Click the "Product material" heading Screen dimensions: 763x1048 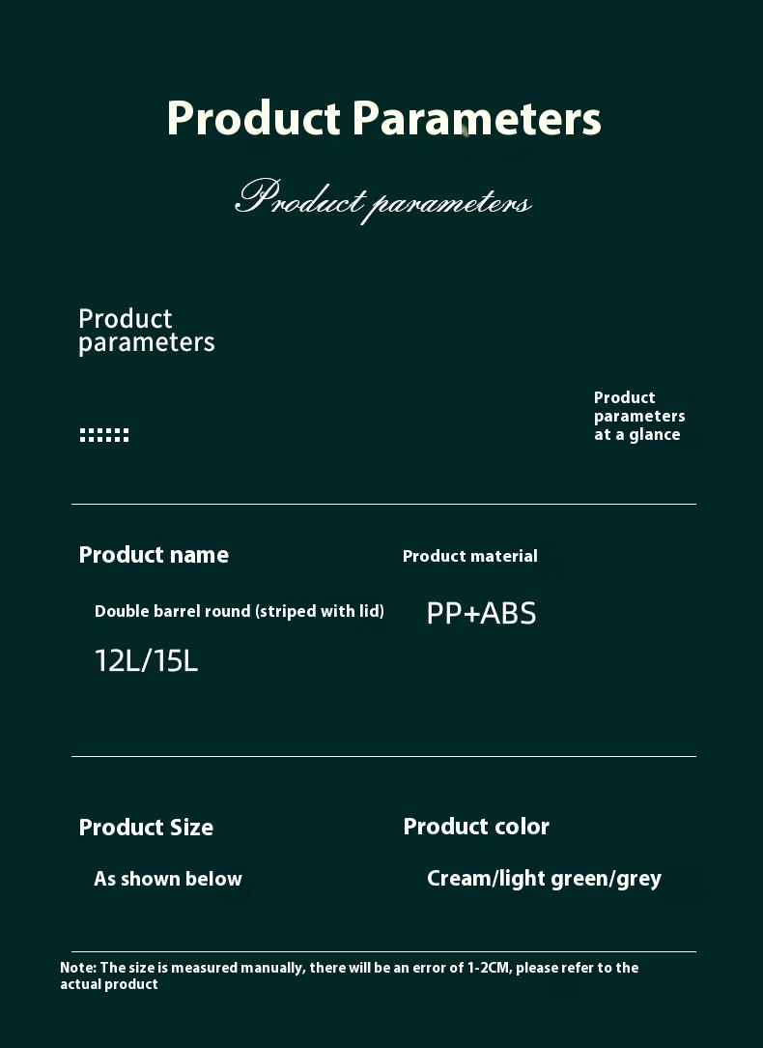pyautogui.click(x=469, y=556)
